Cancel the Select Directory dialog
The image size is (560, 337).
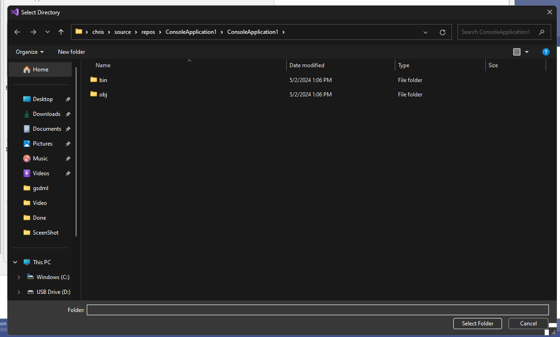[x=528, y=324]
